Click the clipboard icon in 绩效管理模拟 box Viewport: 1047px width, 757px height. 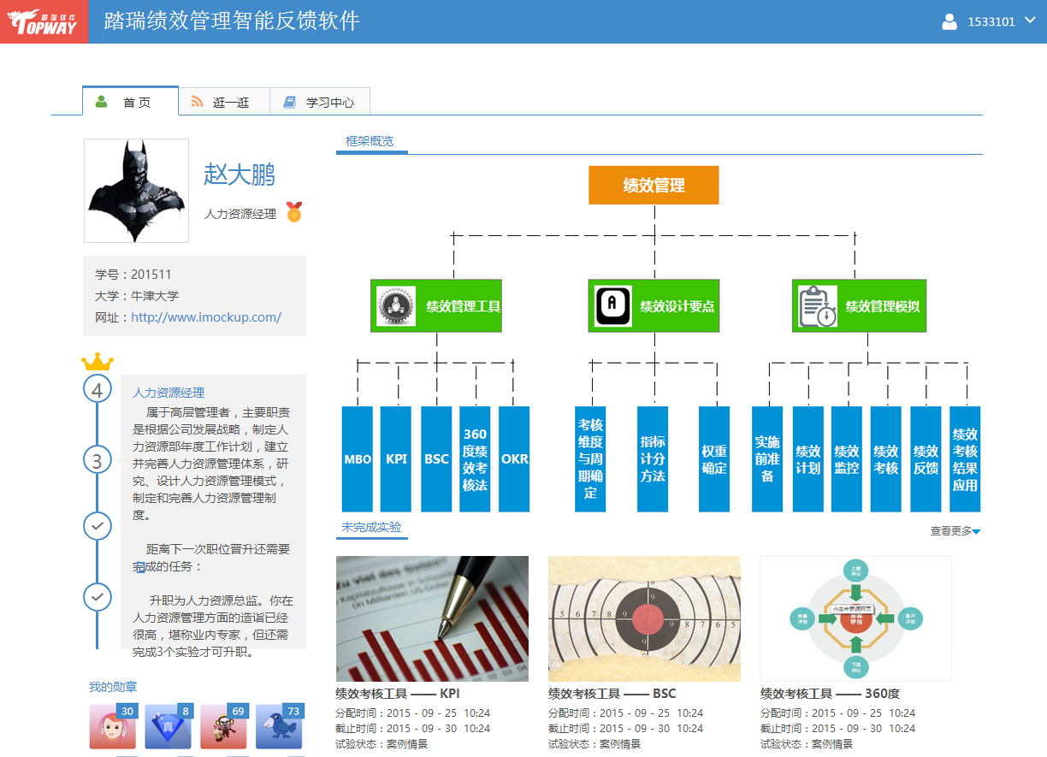[817, 306]
